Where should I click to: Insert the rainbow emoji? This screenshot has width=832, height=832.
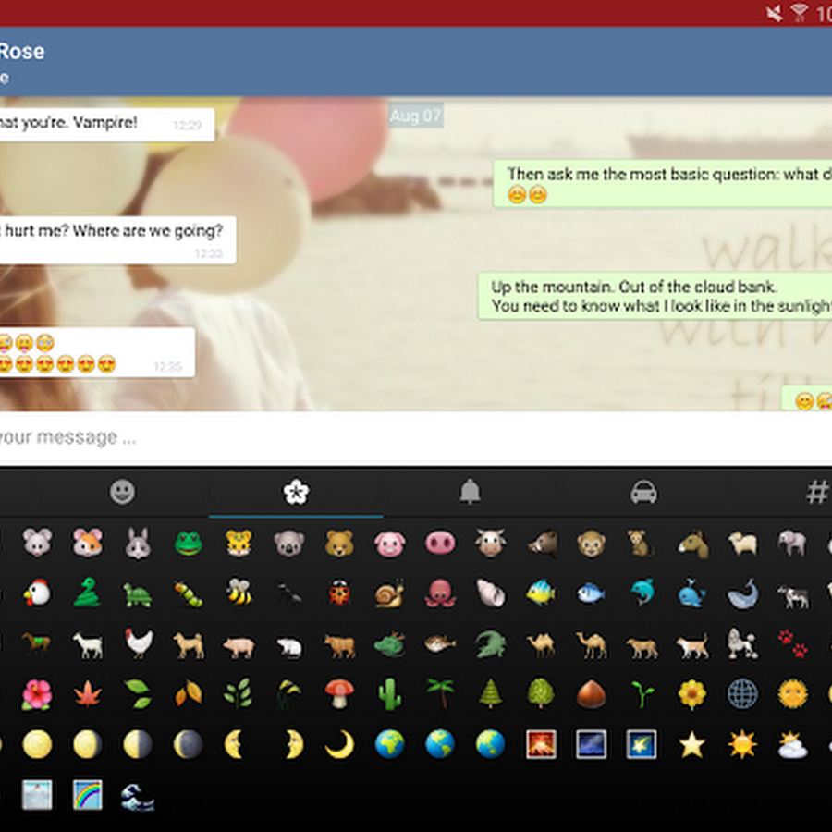[88, 795]
